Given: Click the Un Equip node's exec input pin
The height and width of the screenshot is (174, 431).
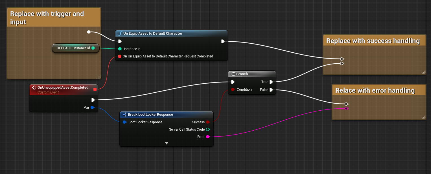Looking at the screenshot, I should coord(120,41).
